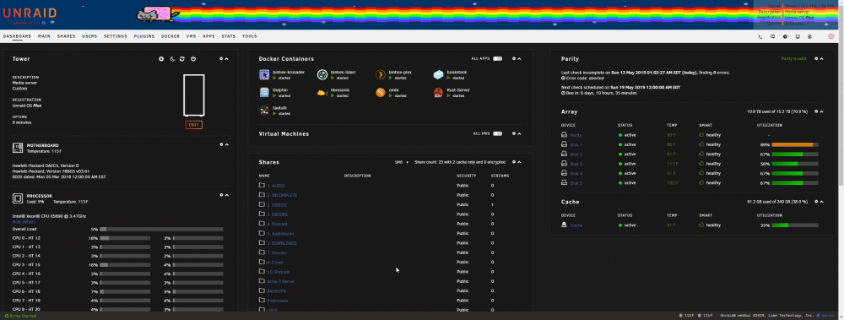Open Array panel settings gear
This screenshot has height=320, width=844.
click(x=816, y=111)
